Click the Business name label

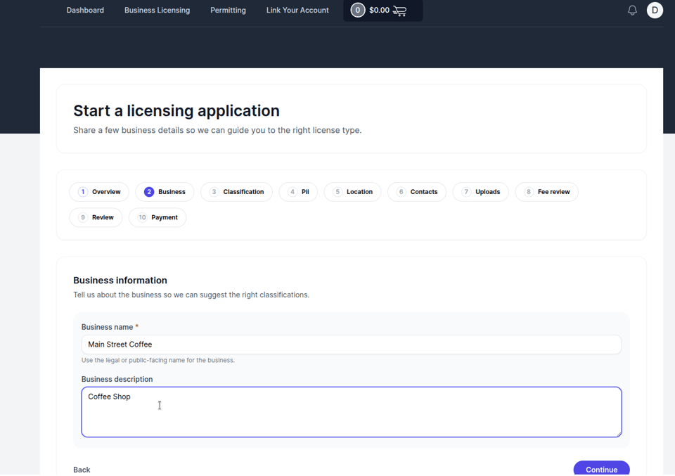coord(107,327)
